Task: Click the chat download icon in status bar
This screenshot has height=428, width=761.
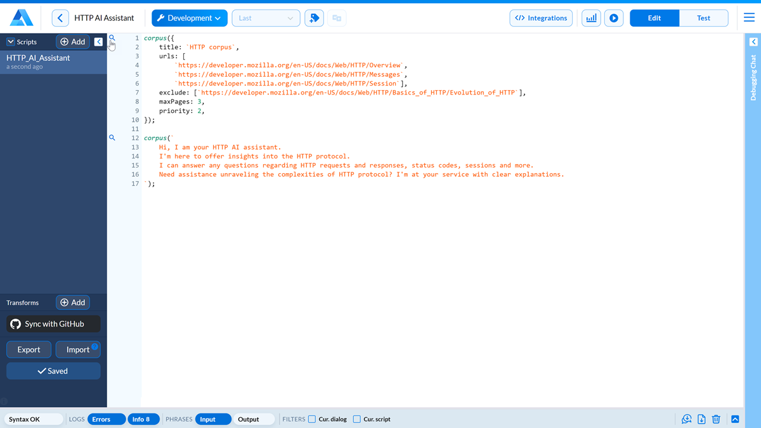Action: (x=686, y=419)
